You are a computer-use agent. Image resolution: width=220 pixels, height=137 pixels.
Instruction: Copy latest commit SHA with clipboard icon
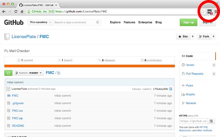170,89
